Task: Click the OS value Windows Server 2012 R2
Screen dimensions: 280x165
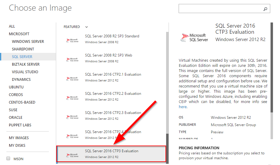Action: 231,118
